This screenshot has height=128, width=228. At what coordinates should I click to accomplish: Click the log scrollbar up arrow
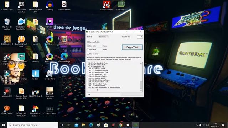click(x=141, y=63)
